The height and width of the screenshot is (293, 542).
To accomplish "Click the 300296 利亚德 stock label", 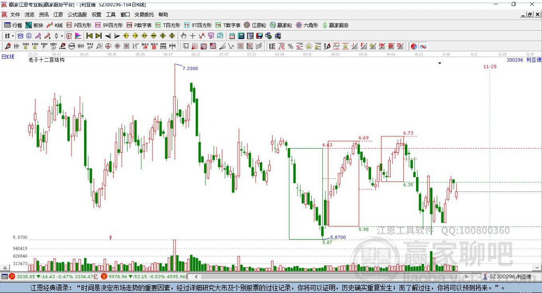I will point(523,60).
